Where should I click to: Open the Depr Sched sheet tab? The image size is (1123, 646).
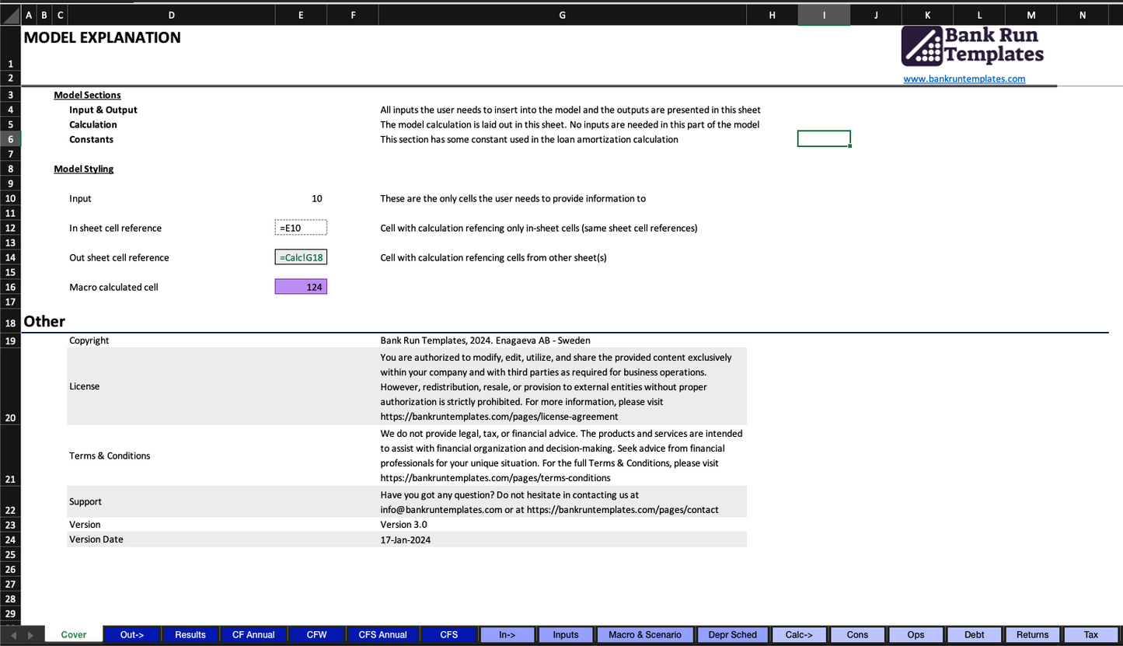732,634
